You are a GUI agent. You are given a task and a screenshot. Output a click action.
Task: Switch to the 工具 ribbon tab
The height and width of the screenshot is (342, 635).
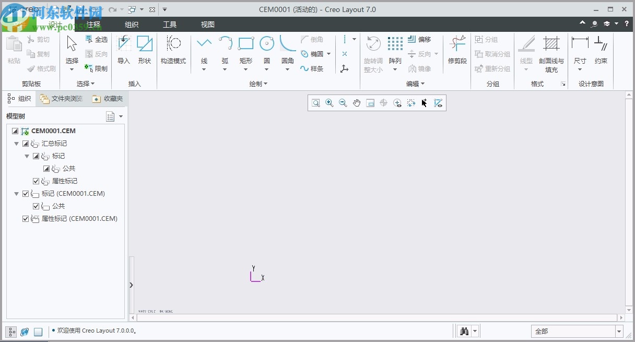(x=169, y=24)
